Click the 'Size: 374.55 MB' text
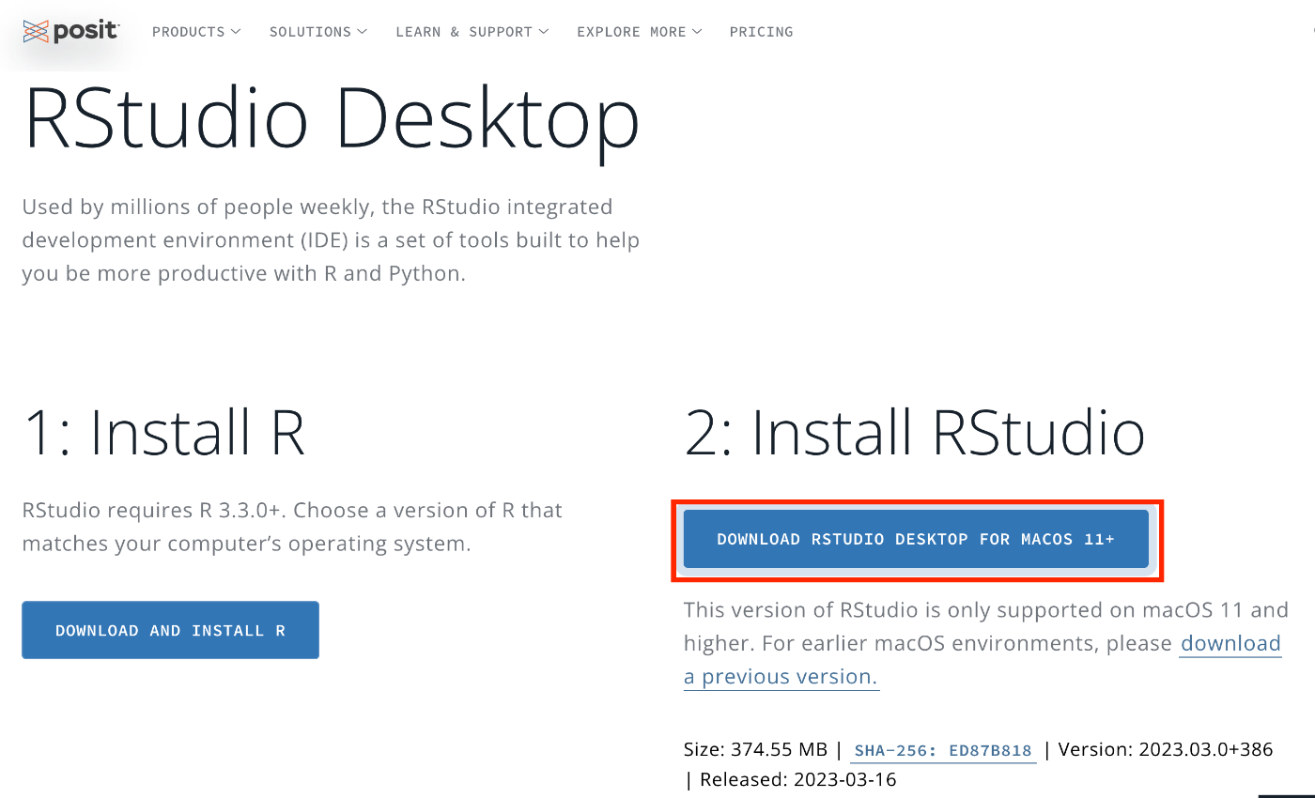Screen dimensions: 1315x798 pyautogui.click(x=756, y=749)
